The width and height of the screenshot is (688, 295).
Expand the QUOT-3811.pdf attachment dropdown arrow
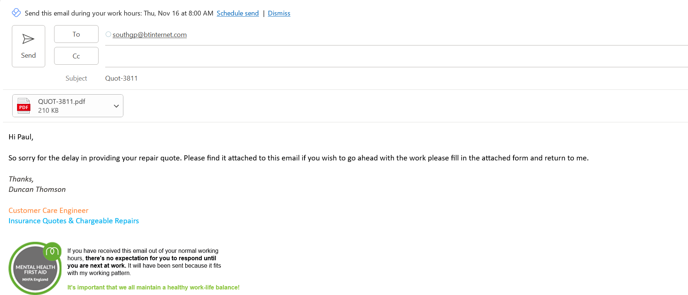click(116, 106)
